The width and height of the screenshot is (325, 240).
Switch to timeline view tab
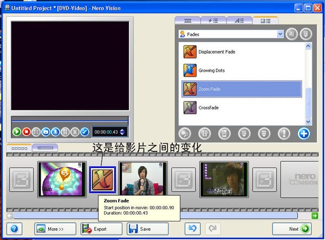pyautogui.click(x=45, y=148)
